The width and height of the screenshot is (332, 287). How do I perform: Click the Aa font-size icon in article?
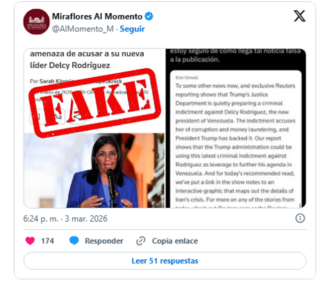point(58,117)
